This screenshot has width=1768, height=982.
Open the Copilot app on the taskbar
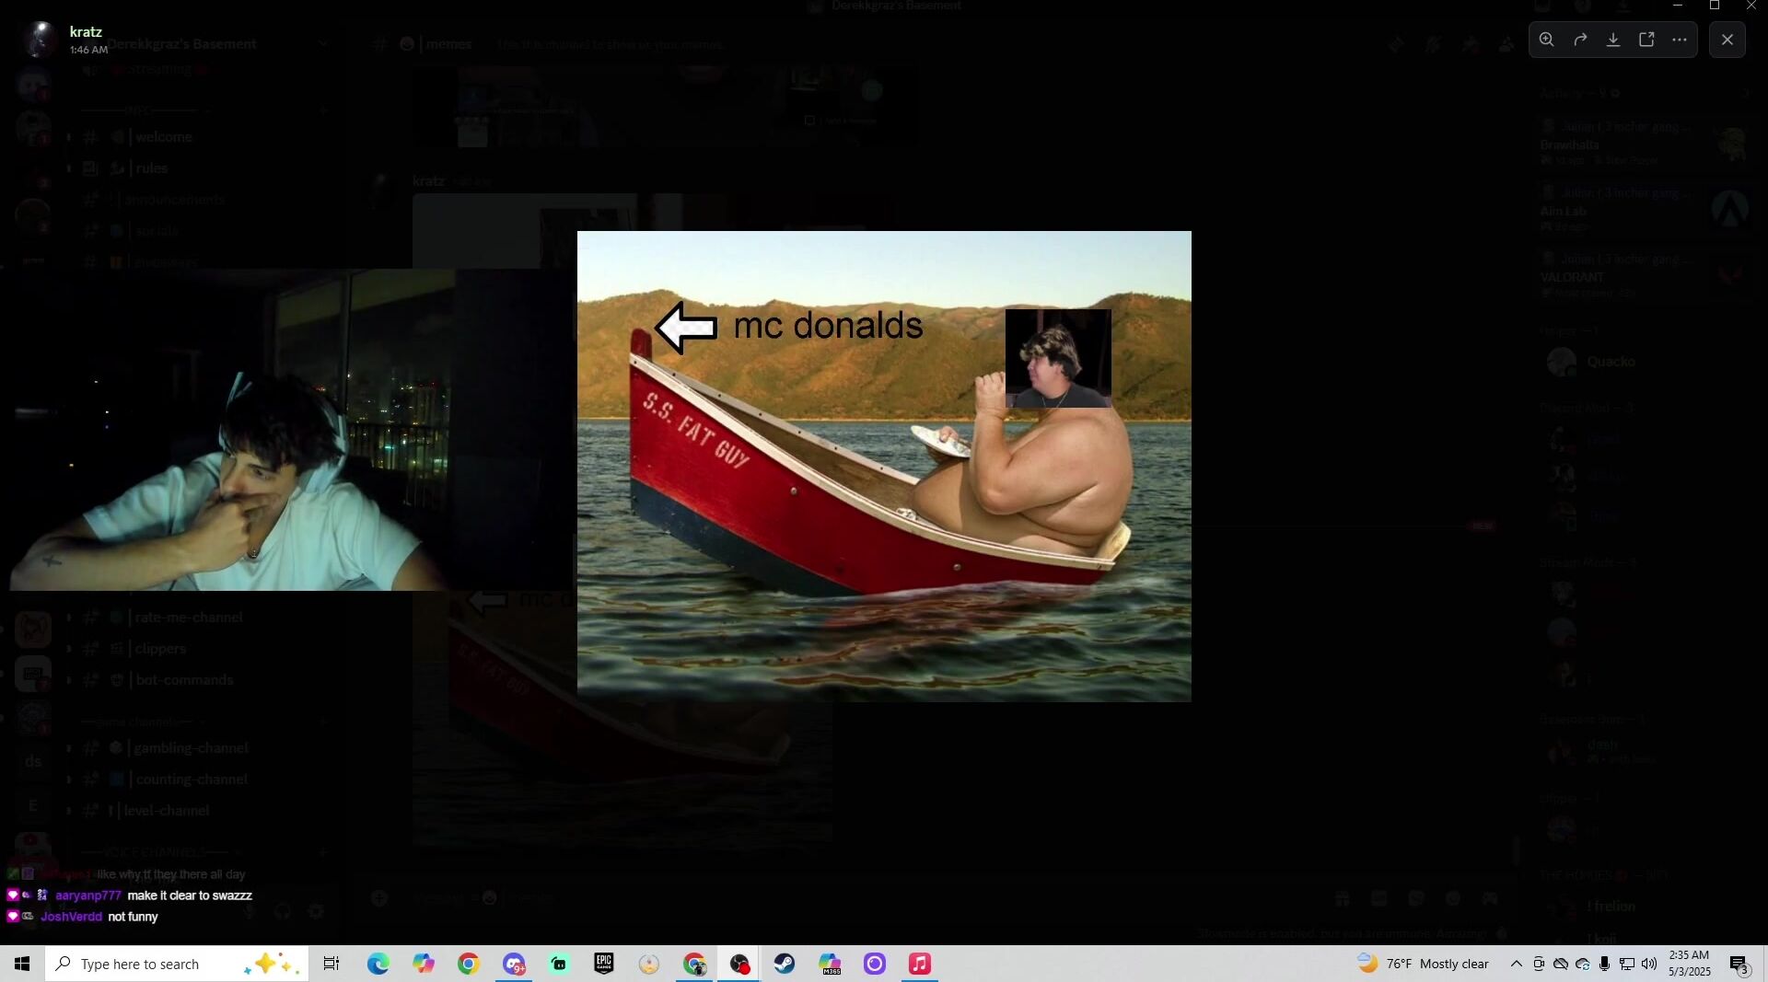424,964
